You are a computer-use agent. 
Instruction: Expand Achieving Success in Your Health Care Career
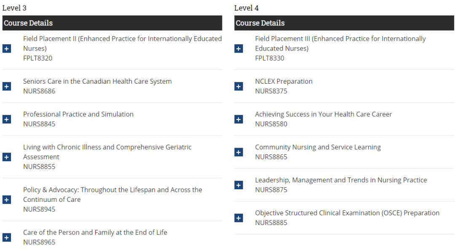(238, 119)
